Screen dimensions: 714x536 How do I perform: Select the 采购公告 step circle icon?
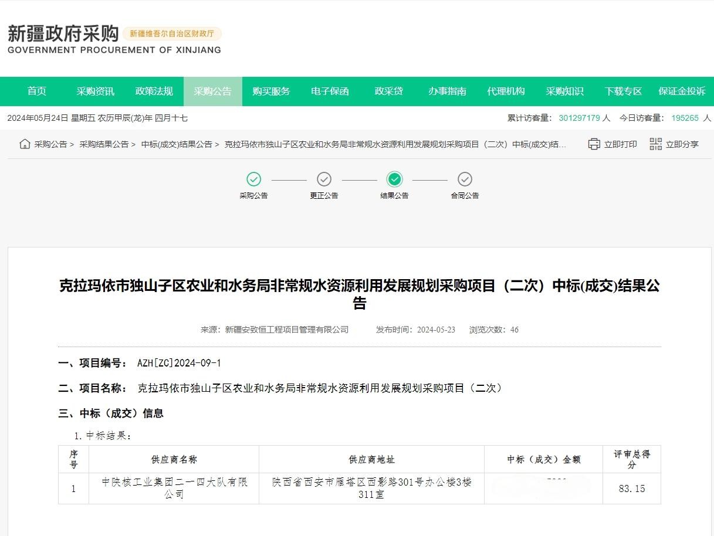click(x=253, y=179)
